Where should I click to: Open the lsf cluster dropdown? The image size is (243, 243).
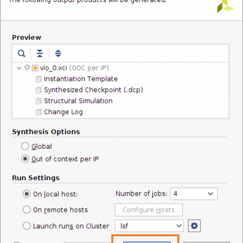[149, 226]
